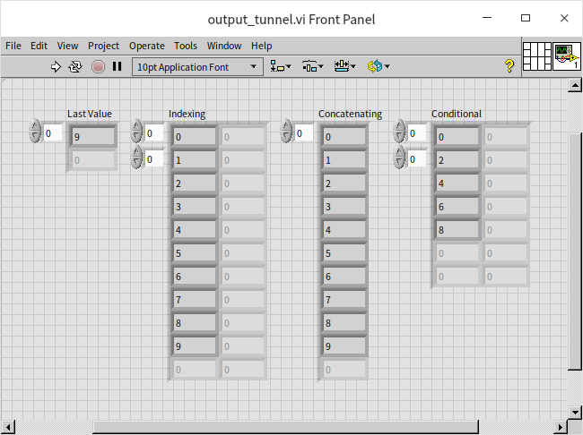Click the Last Value indicator showing 9
Viewport: 583px width, 435px height.
click(94, 137)
